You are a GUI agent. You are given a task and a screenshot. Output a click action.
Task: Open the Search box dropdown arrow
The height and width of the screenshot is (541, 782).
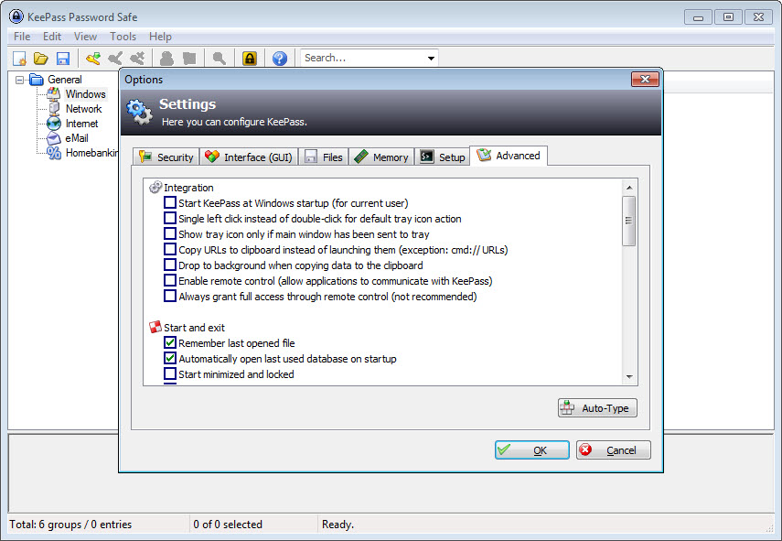[x=431, y=59]
